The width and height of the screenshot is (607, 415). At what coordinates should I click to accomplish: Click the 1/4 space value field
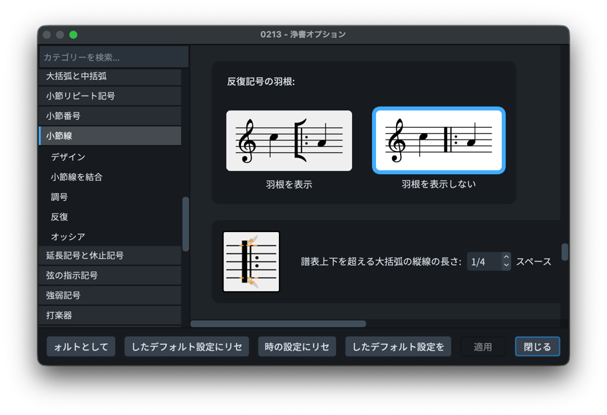pos(484,262)
